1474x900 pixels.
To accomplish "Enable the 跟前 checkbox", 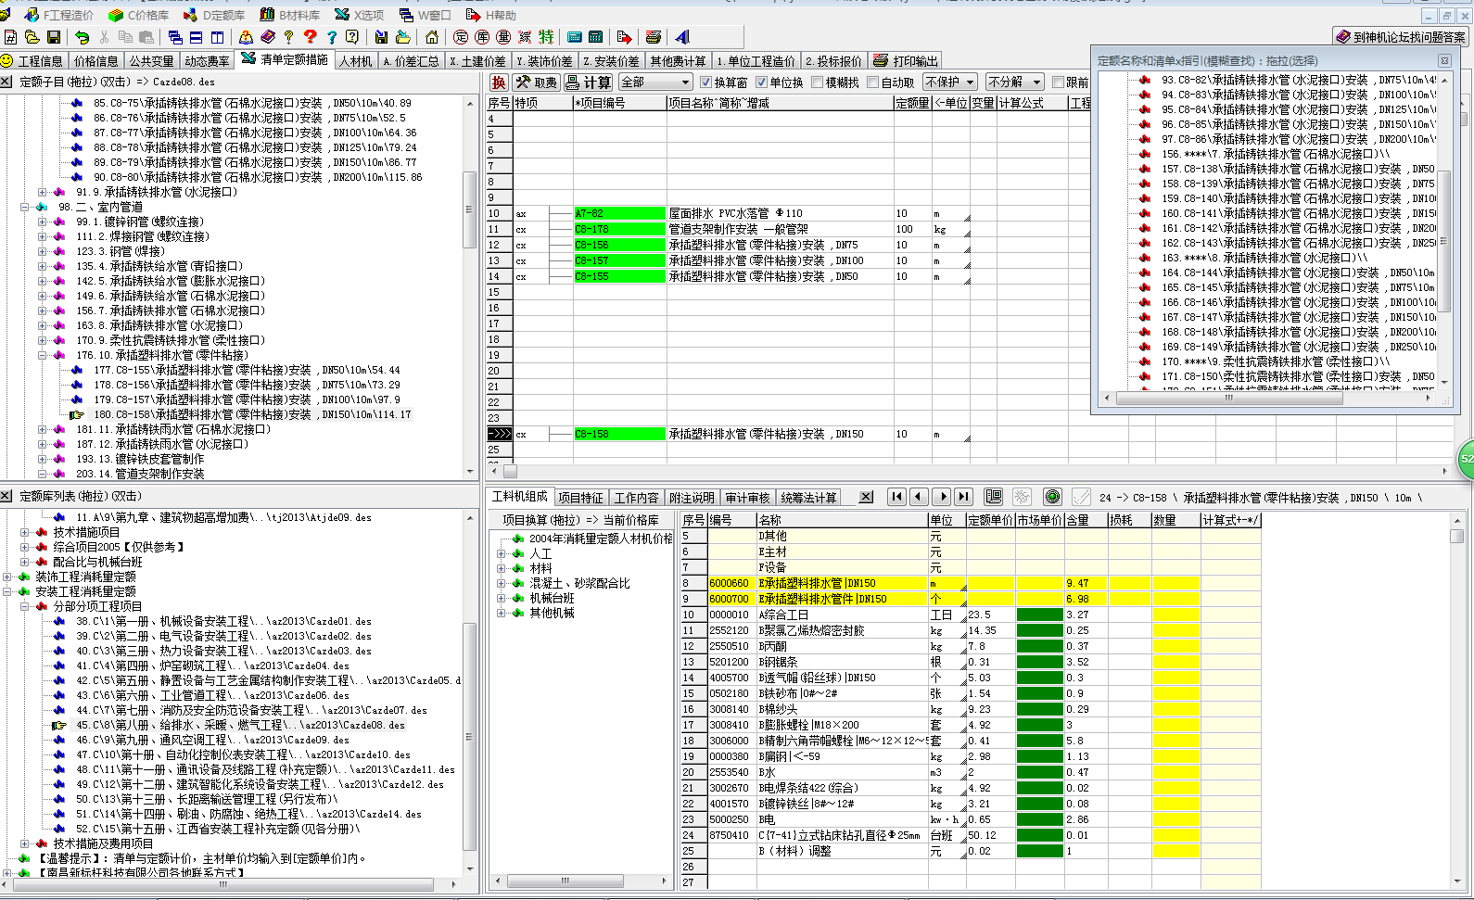I will click(1058, 82).
